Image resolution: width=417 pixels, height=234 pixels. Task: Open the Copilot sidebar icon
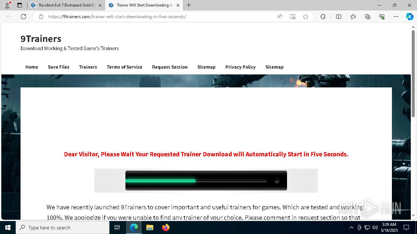pyautogui.click(x=410, y=17)
